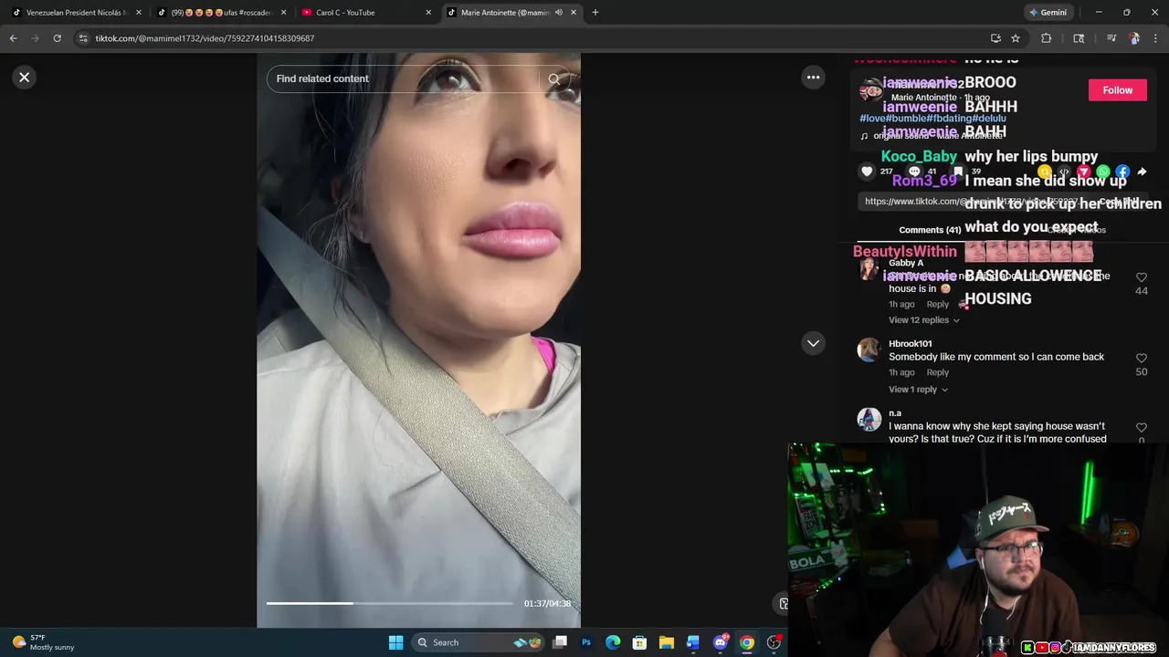Screen dimensions: 1169x657
Task: Like n.a's comment
Action: [1142, 428]
